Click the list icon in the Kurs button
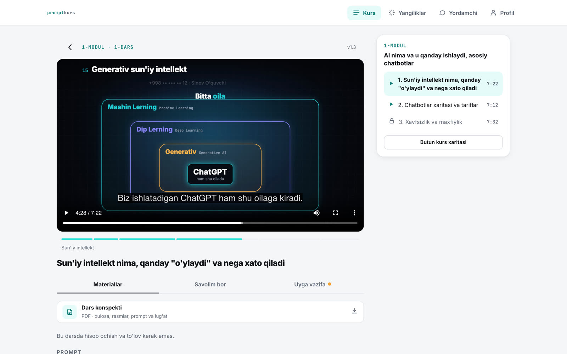This screenshot has height=354, width=567. 356,13
